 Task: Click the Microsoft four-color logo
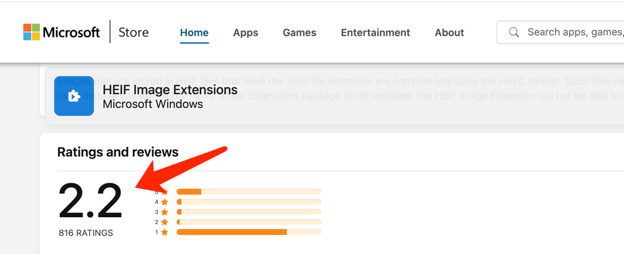tap(31, 32)
